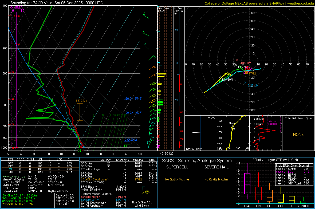Select the 94/15 RM hodograph label
This screenshot has width=315, height=209.
tap(245, 63)
